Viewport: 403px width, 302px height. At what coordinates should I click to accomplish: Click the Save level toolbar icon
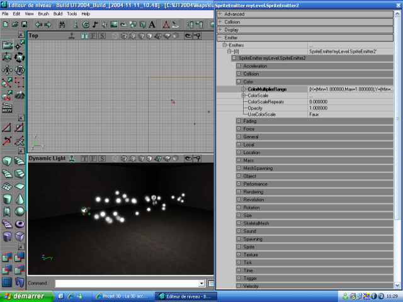23,25
